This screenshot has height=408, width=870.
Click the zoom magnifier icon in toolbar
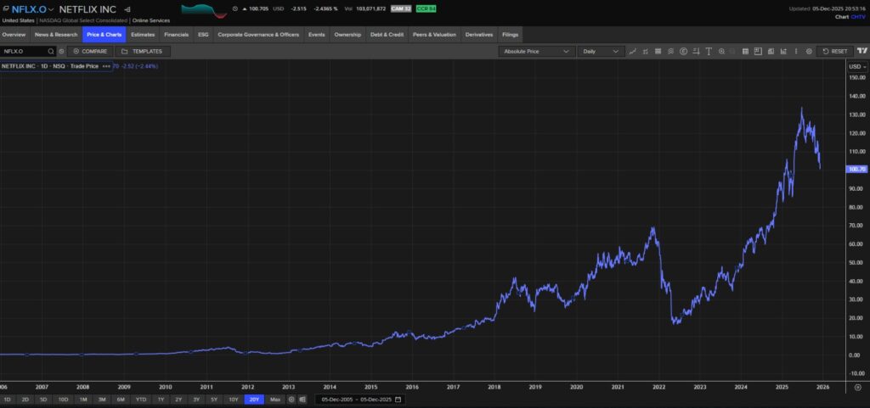tap(721, 51)
